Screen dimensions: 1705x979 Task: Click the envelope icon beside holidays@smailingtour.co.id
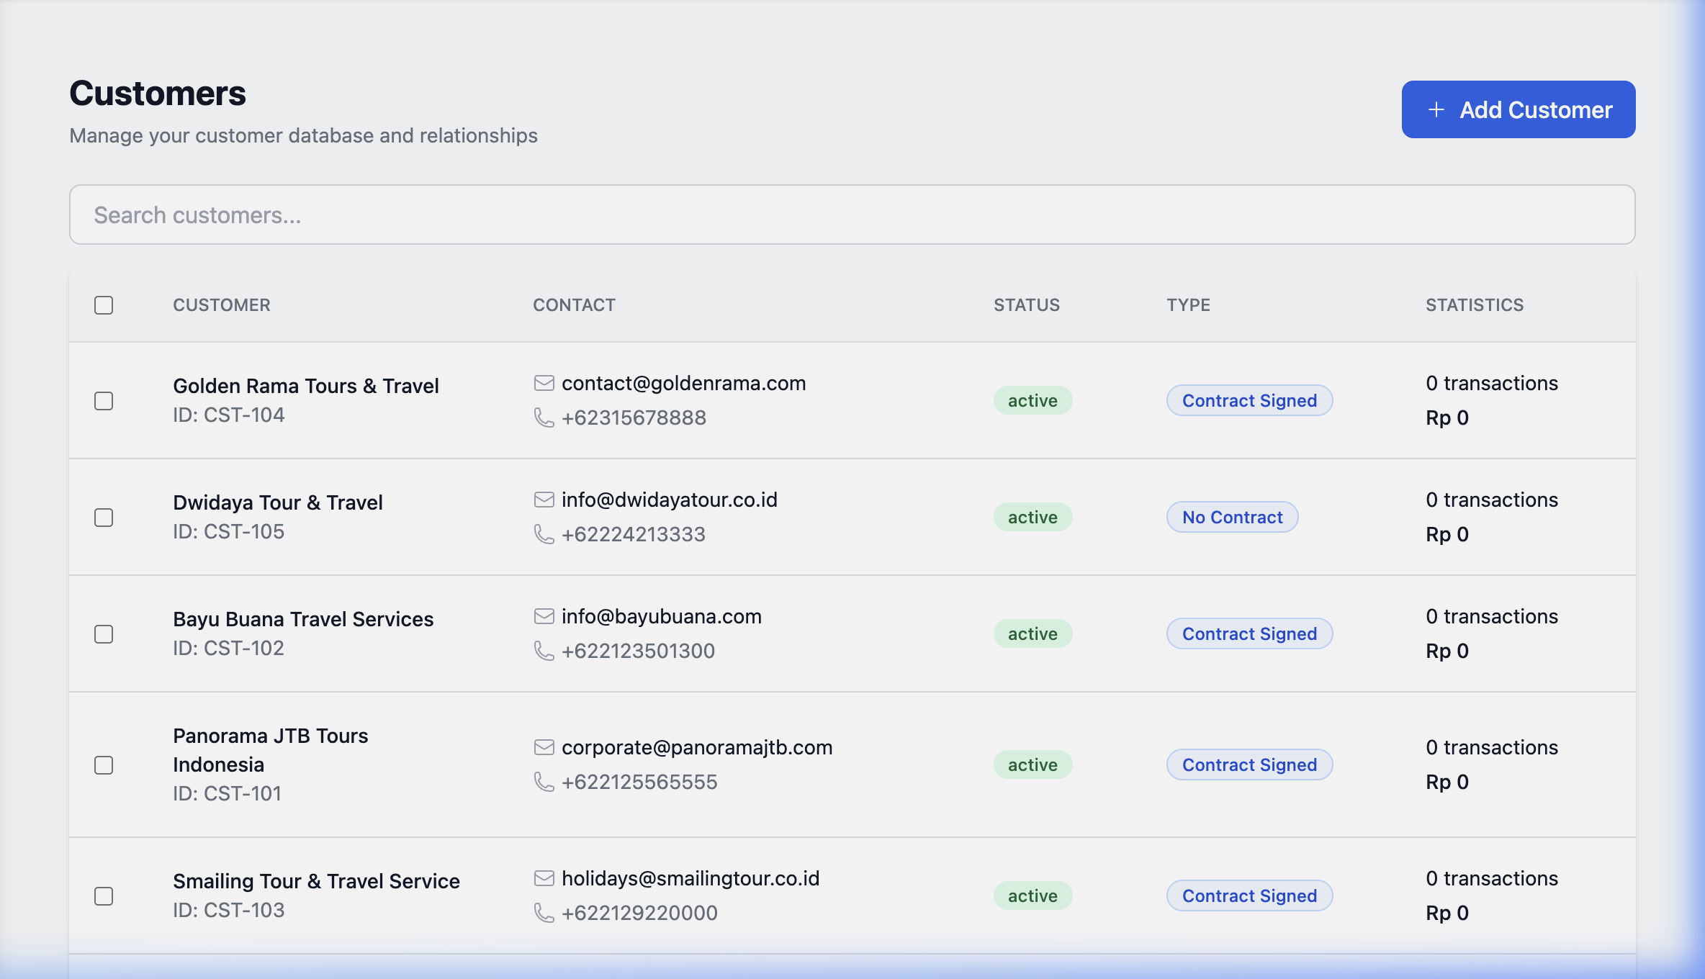544,878
